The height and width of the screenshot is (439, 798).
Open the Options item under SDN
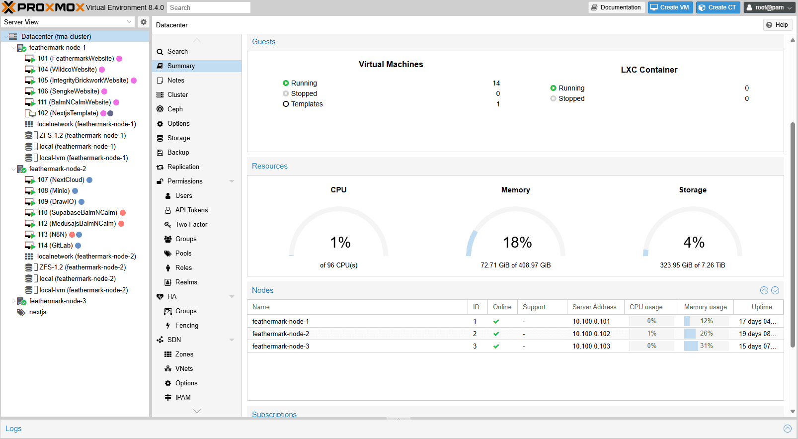[197, 383]
